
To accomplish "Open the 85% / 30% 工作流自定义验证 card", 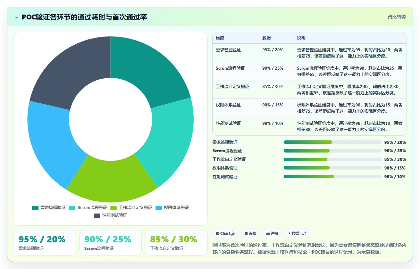I will [x=176, y=243].
